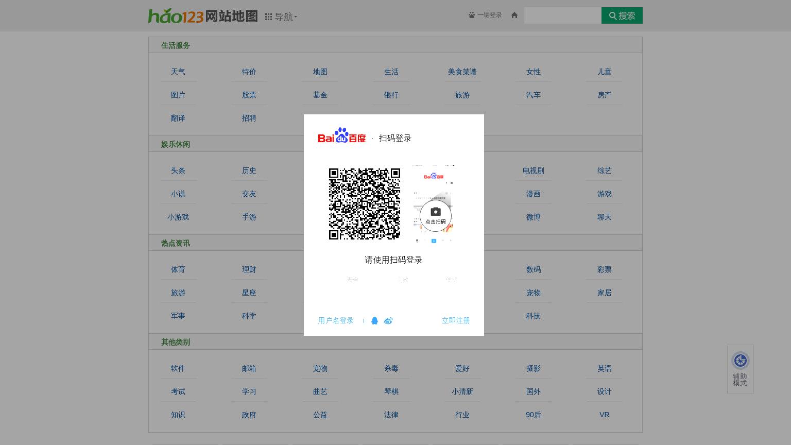The height and width of the screenshot is (445, 791).
Task: Open the 彩票 link
Action: pos(605,269)
